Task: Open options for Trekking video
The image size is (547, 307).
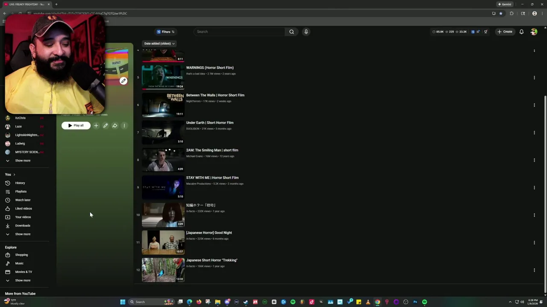Action: pyautogui.click(x=534, y=270)
